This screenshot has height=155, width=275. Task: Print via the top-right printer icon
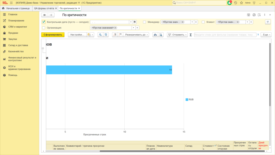tap(254, 15)
